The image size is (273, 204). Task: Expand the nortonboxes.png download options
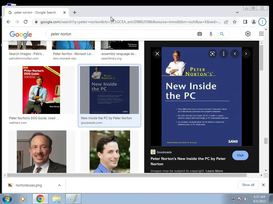(59, 185)
